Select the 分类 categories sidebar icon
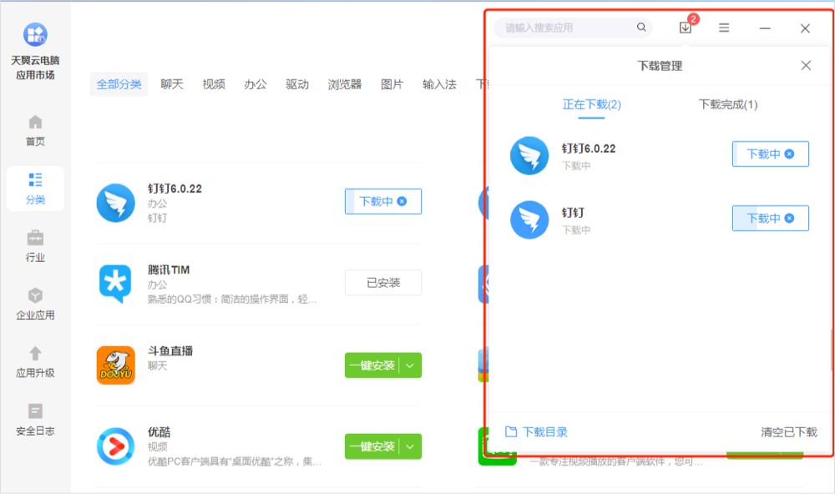The image size is (835, 494). [34, 188]
